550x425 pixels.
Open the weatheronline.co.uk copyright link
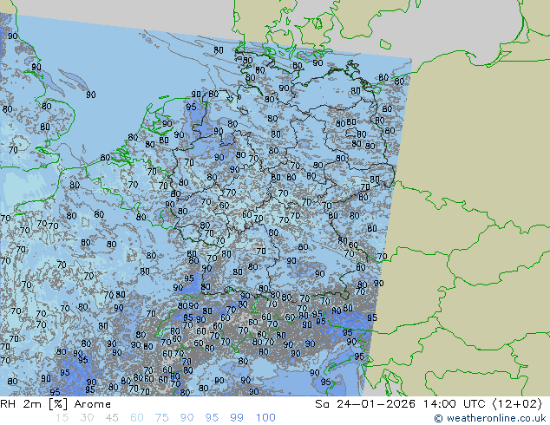point(490,418)
